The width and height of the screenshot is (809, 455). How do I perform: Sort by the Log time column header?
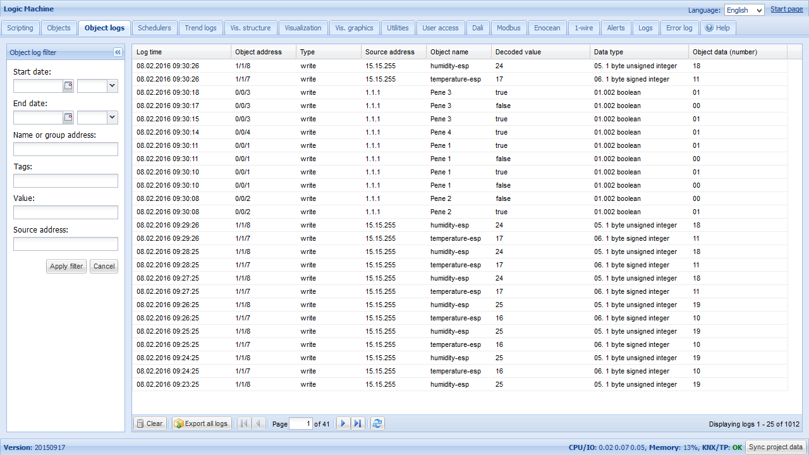click(x=182, y=52)
